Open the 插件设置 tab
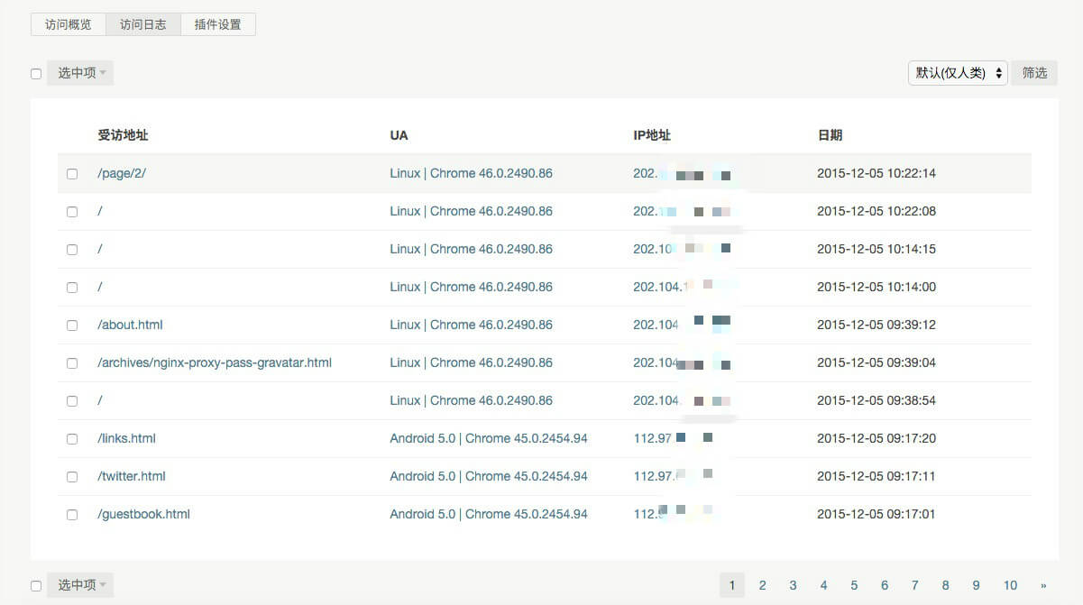This screenshot has width=1083, height=605. coord(218,24)
